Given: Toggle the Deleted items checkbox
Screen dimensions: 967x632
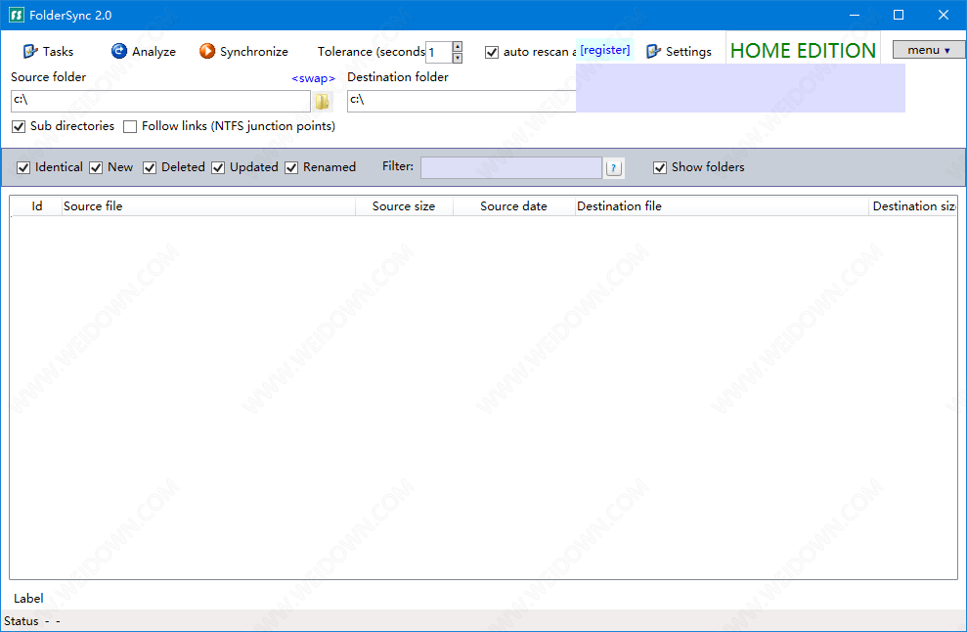Looking at the screenshot, I should tap(150, 167).
